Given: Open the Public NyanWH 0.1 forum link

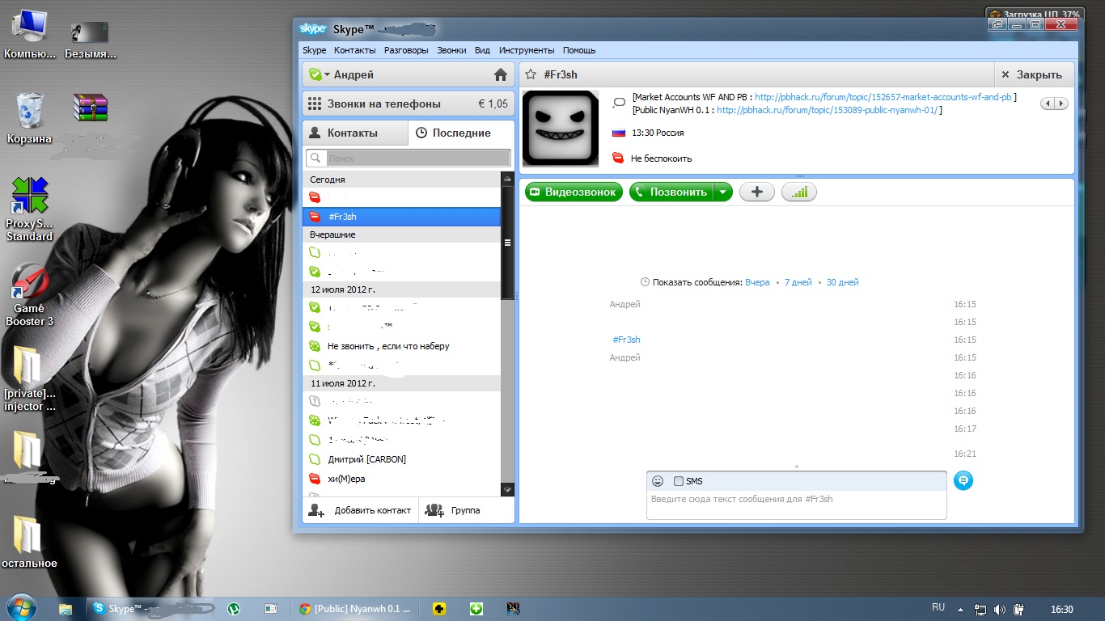Looking at the screenshot, I should click(828, 110).
